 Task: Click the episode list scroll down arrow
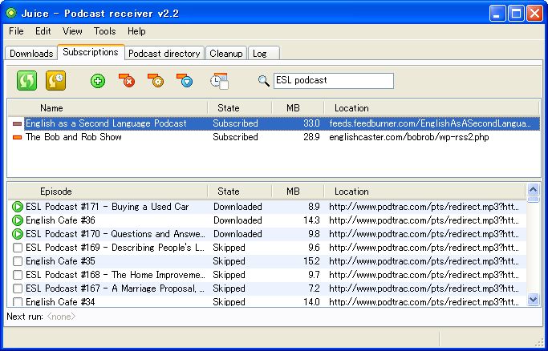tap(533, 300)
